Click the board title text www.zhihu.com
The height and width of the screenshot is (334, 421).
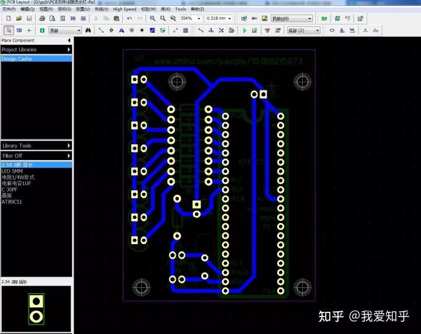pyautogui.click(x=228, y=61)
